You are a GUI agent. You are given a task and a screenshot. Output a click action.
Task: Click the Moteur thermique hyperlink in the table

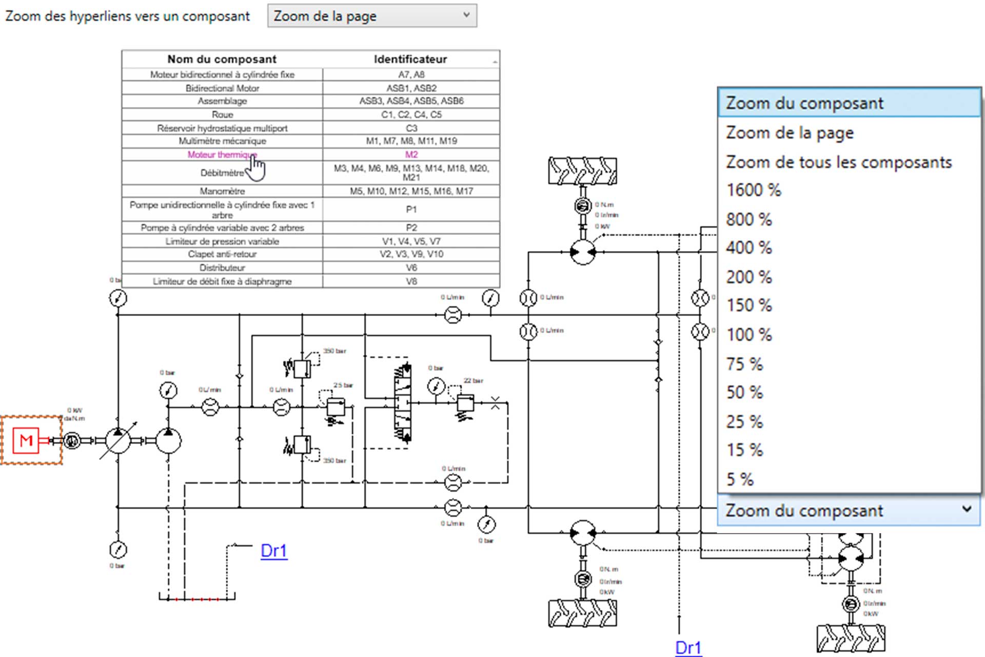tap(222, 154)
